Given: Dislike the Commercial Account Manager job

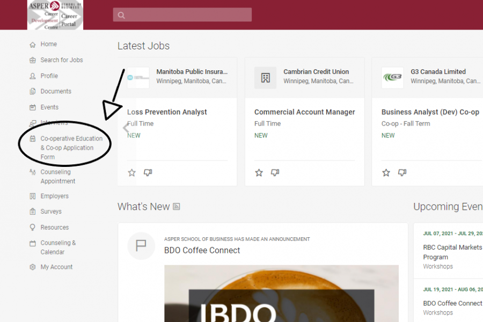Looking at the screenshot, I should point(275,173).
